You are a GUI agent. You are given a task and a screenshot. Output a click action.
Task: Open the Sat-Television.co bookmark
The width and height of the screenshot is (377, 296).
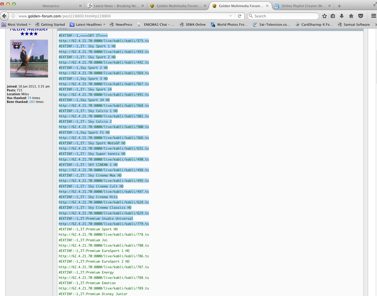pyautogui.click(x=272, y=25)
